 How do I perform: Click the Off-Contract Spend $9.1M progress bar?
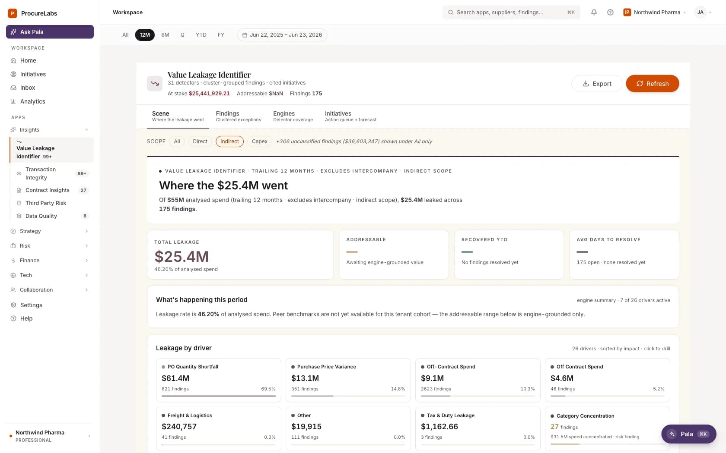478,396
